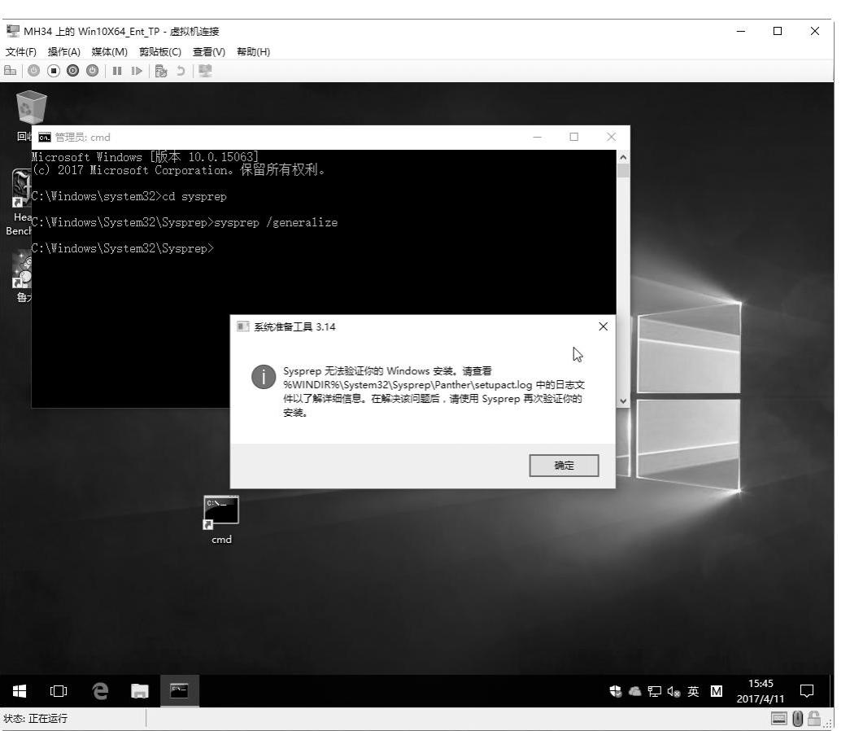Open the 查看(V) menu
The height and width of the screenshot is (731, 850).
pos(209,51)
